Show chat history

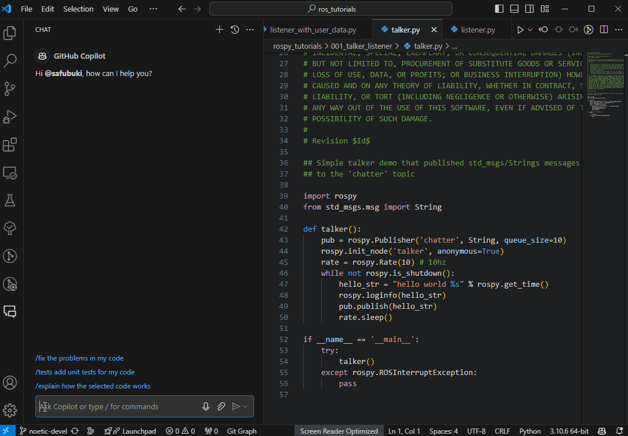click(x=235, y=30)
